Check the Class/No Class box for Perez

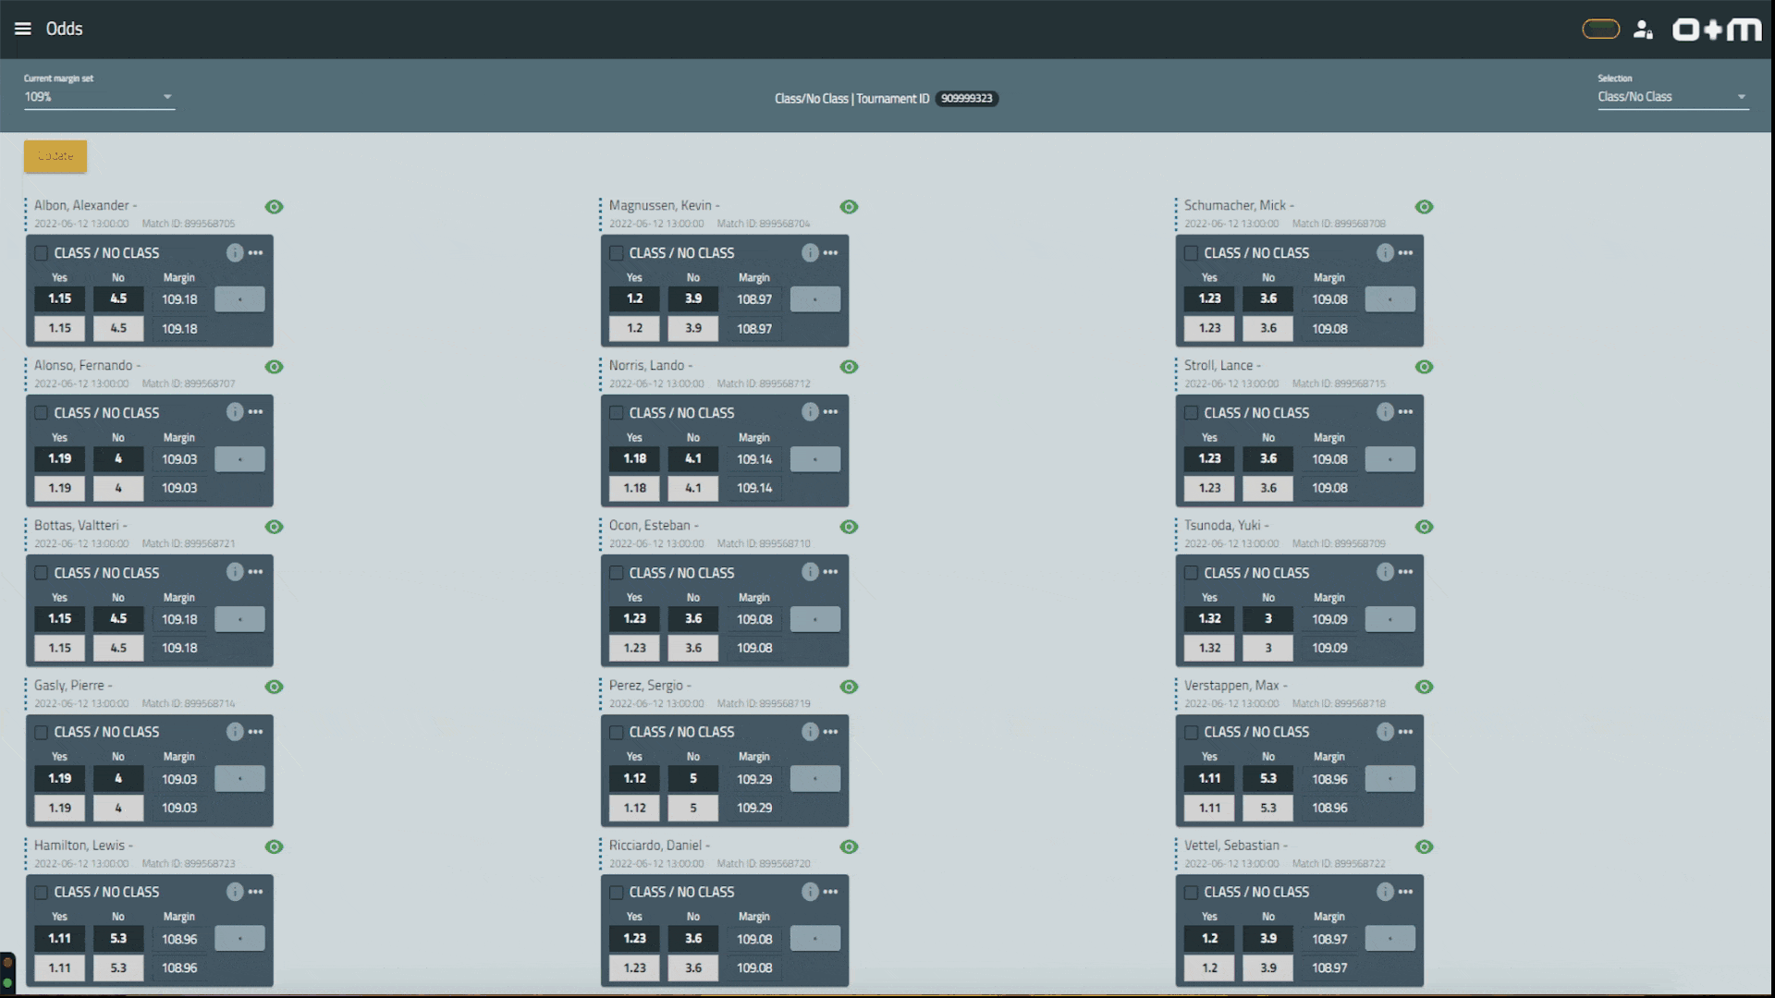click(x=617, y=733)
